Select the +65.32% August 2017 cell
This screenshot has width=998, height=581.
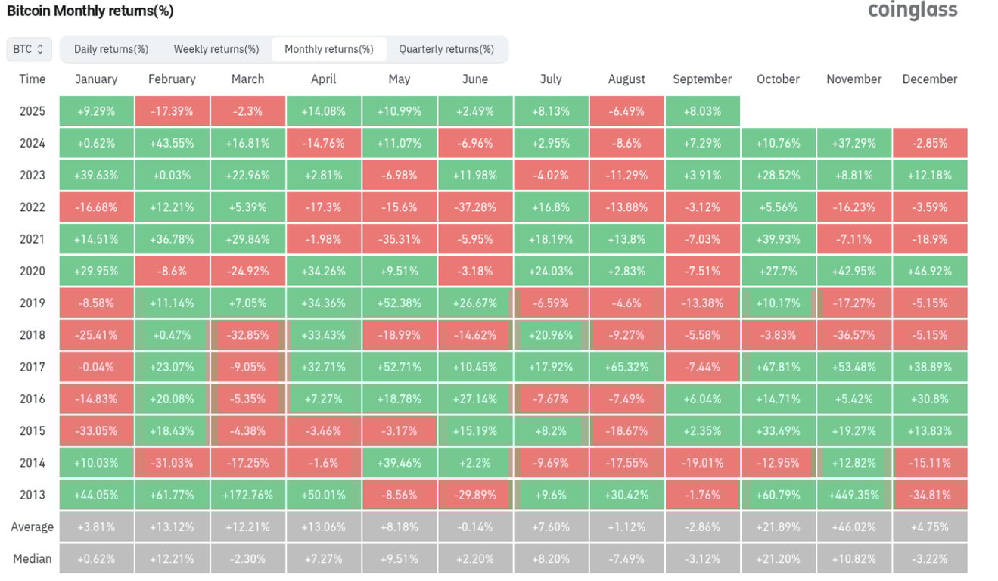(x=626, y=367)
